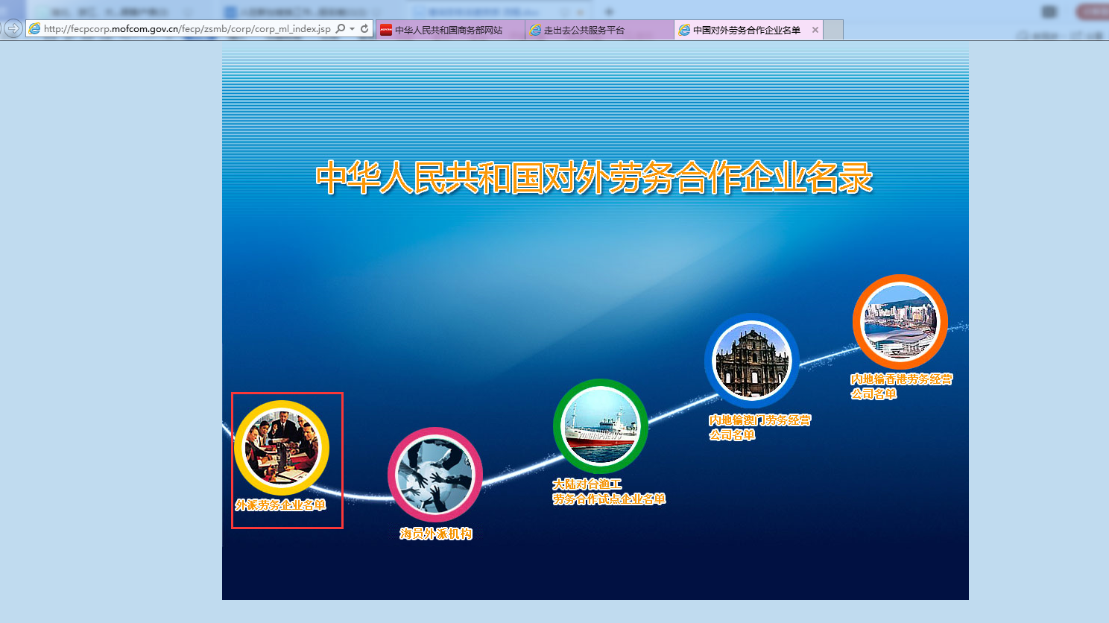Open the 外派劳务企业名单 link

click(280, 505)
